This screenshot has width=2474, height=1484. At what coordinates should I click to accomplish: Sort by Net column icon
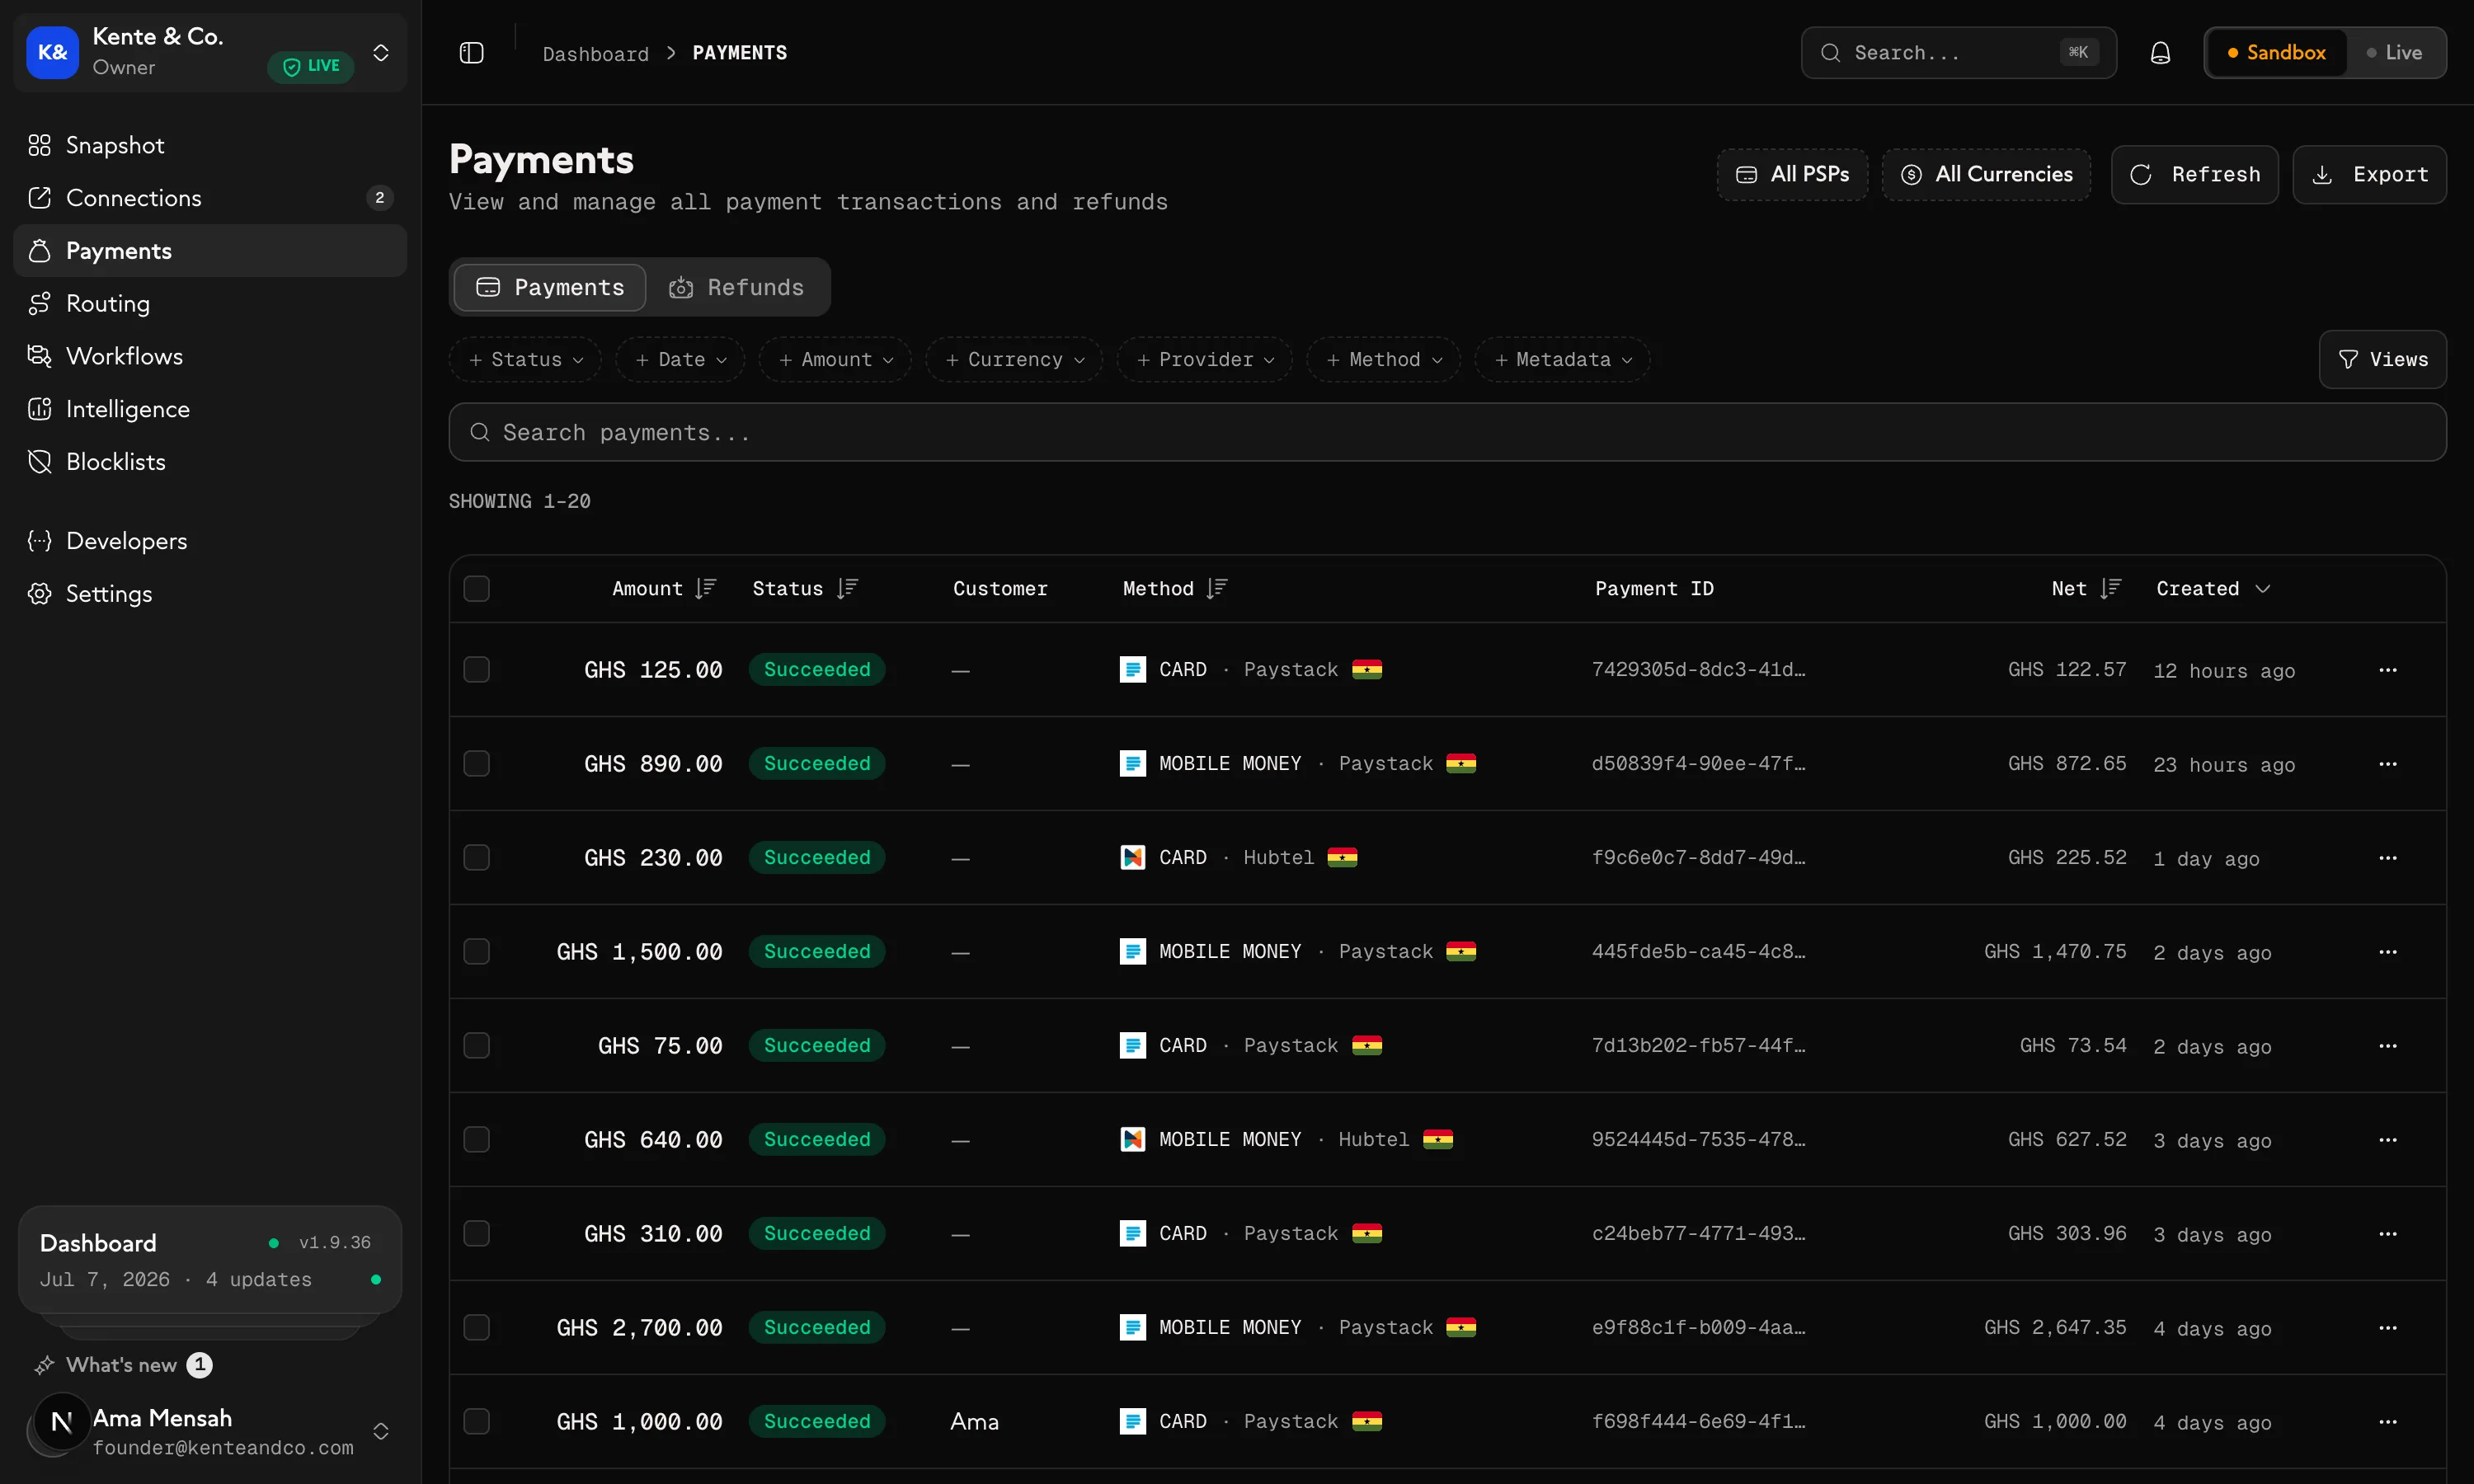tap(2110, 588)
